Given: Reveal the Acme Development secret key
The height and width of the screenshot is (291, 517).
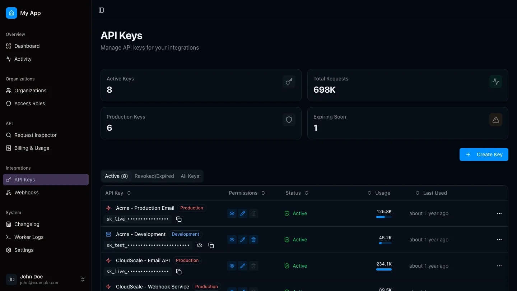Looking at the screenshot, I should point(200,245).
